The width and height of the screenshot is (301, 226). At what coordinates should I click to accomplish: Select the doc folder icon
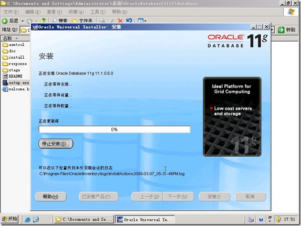point(5,51)
